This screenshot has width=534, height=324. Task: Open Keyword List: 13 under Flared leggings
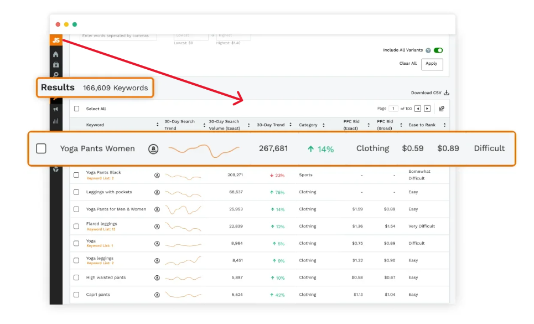click(x=101, y=229)
